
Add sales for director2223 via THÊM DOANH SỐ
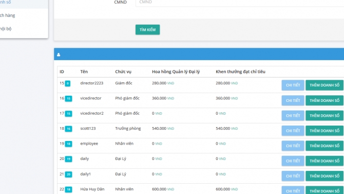pos(324,85)
